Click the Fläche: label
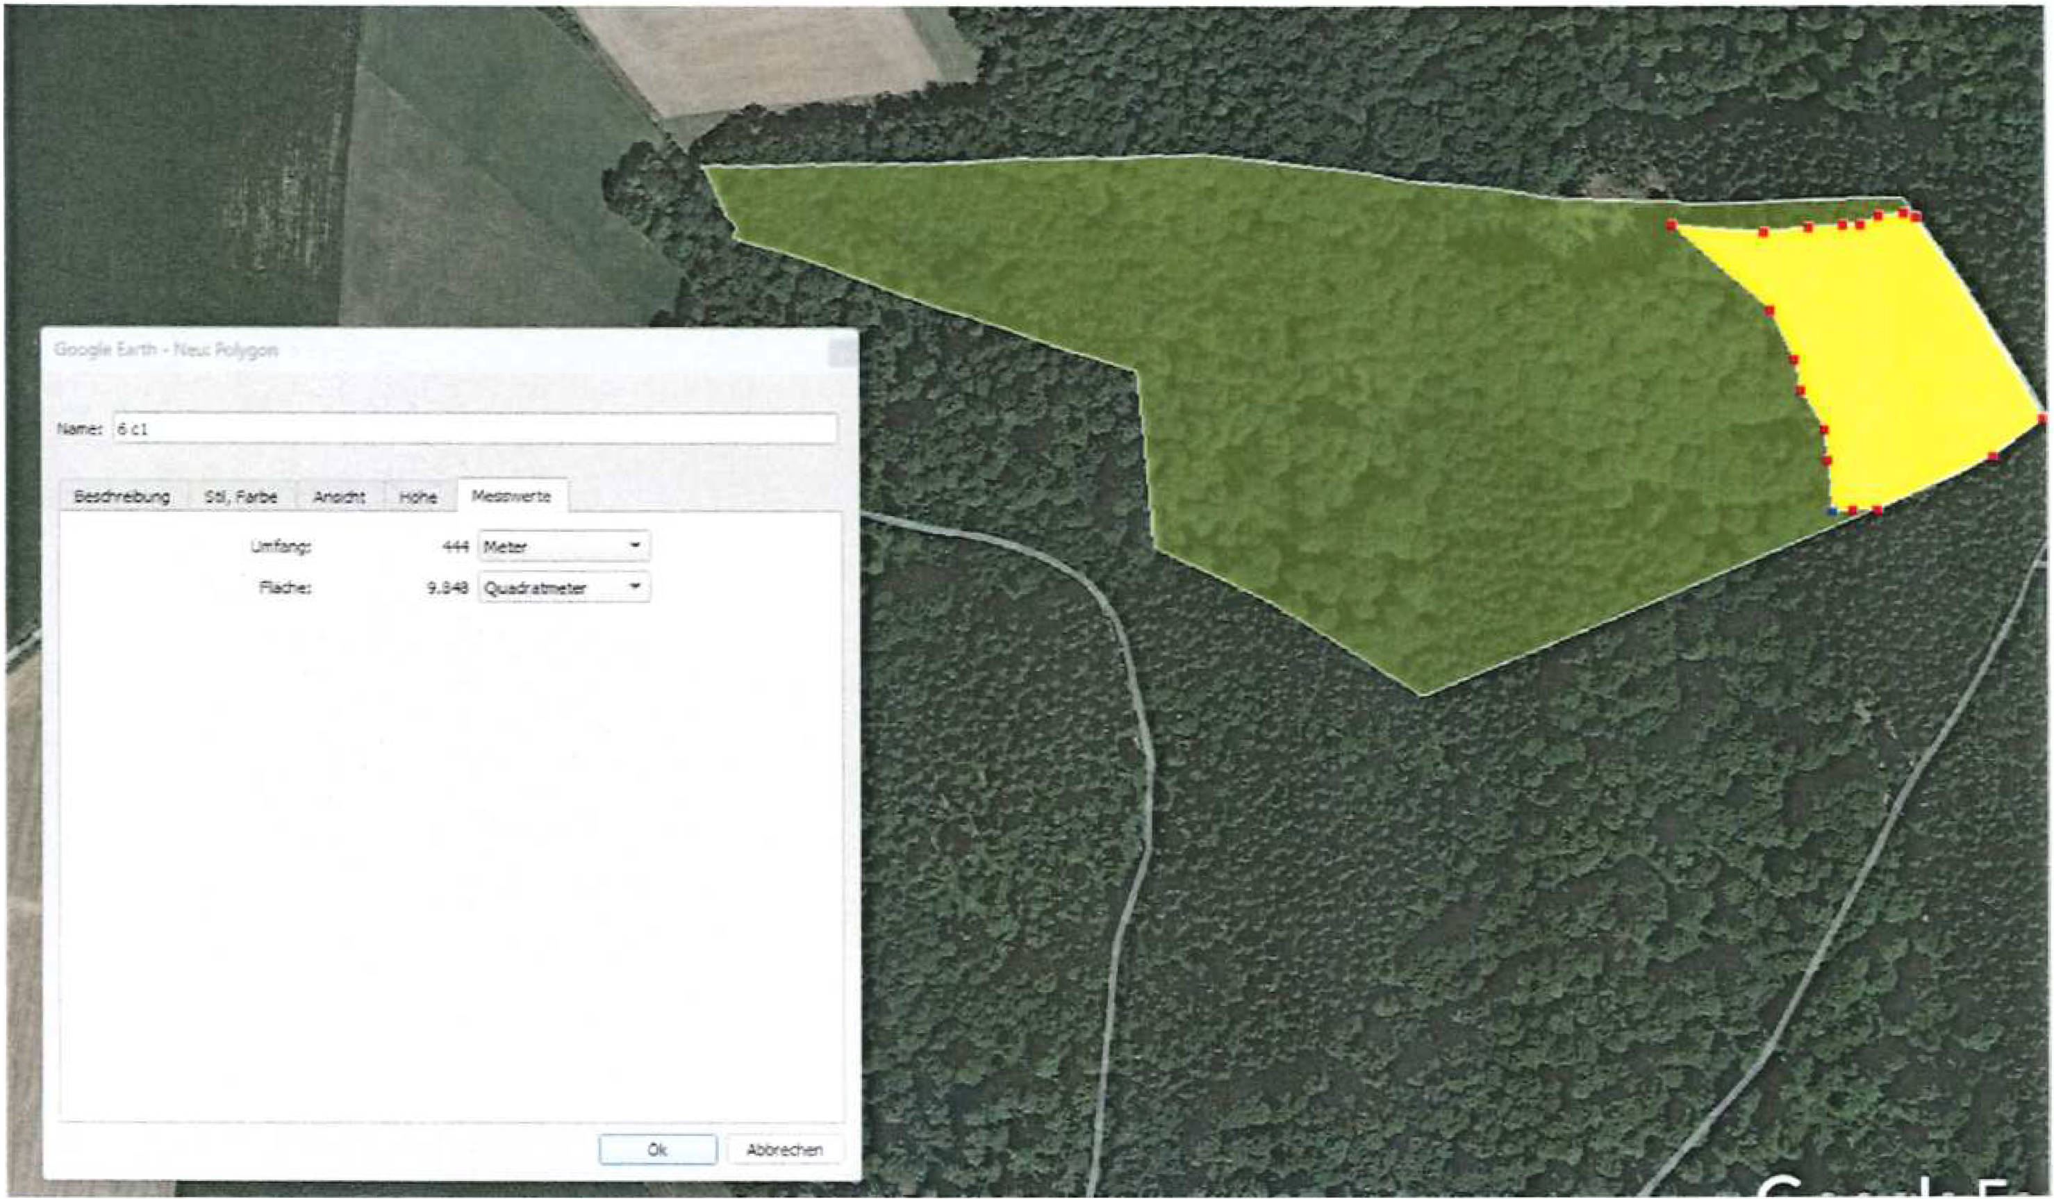This screenshot has height=1199, width=2054. pyautogui.click(x=285, y=587)
